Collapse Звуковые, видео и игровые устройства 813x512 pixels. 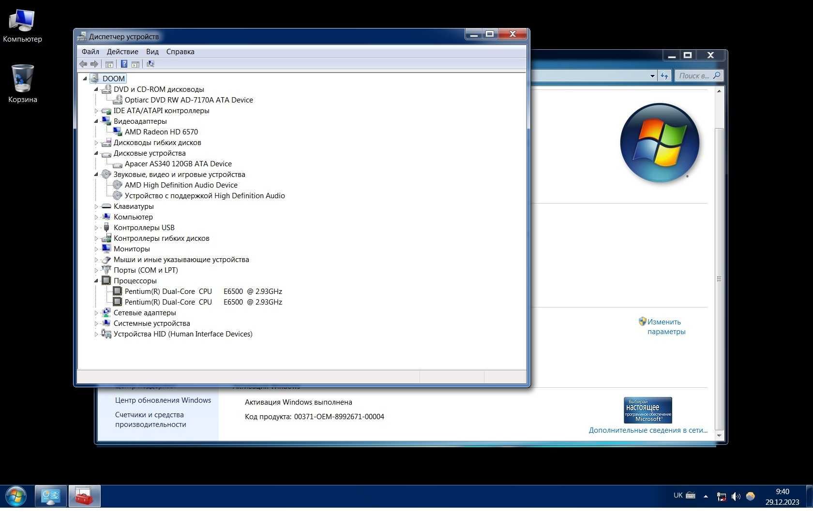pos(96,174)
